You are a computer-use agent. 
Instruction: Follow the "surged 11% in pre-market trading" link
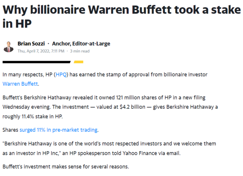coord(58,130)
